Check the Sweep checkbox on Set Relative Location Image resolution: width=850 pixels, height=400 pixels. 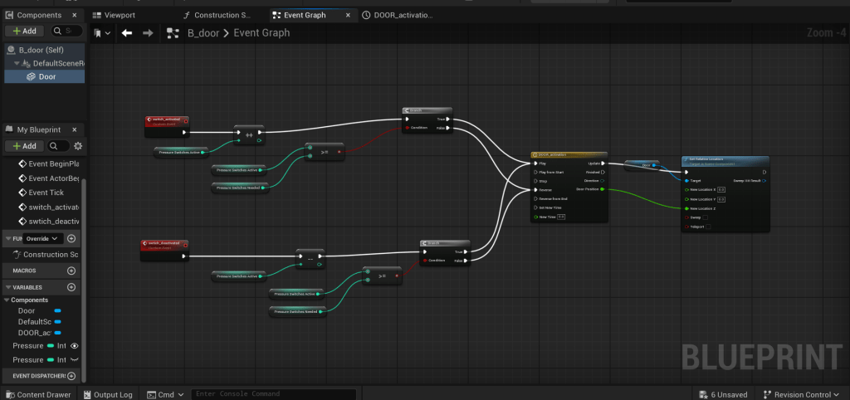(x=706, y=216)
